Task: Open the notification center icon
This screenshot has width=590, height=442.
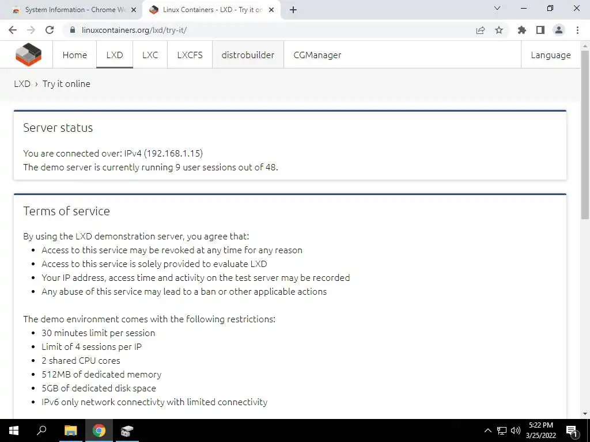Action: [x=572, y=430]
